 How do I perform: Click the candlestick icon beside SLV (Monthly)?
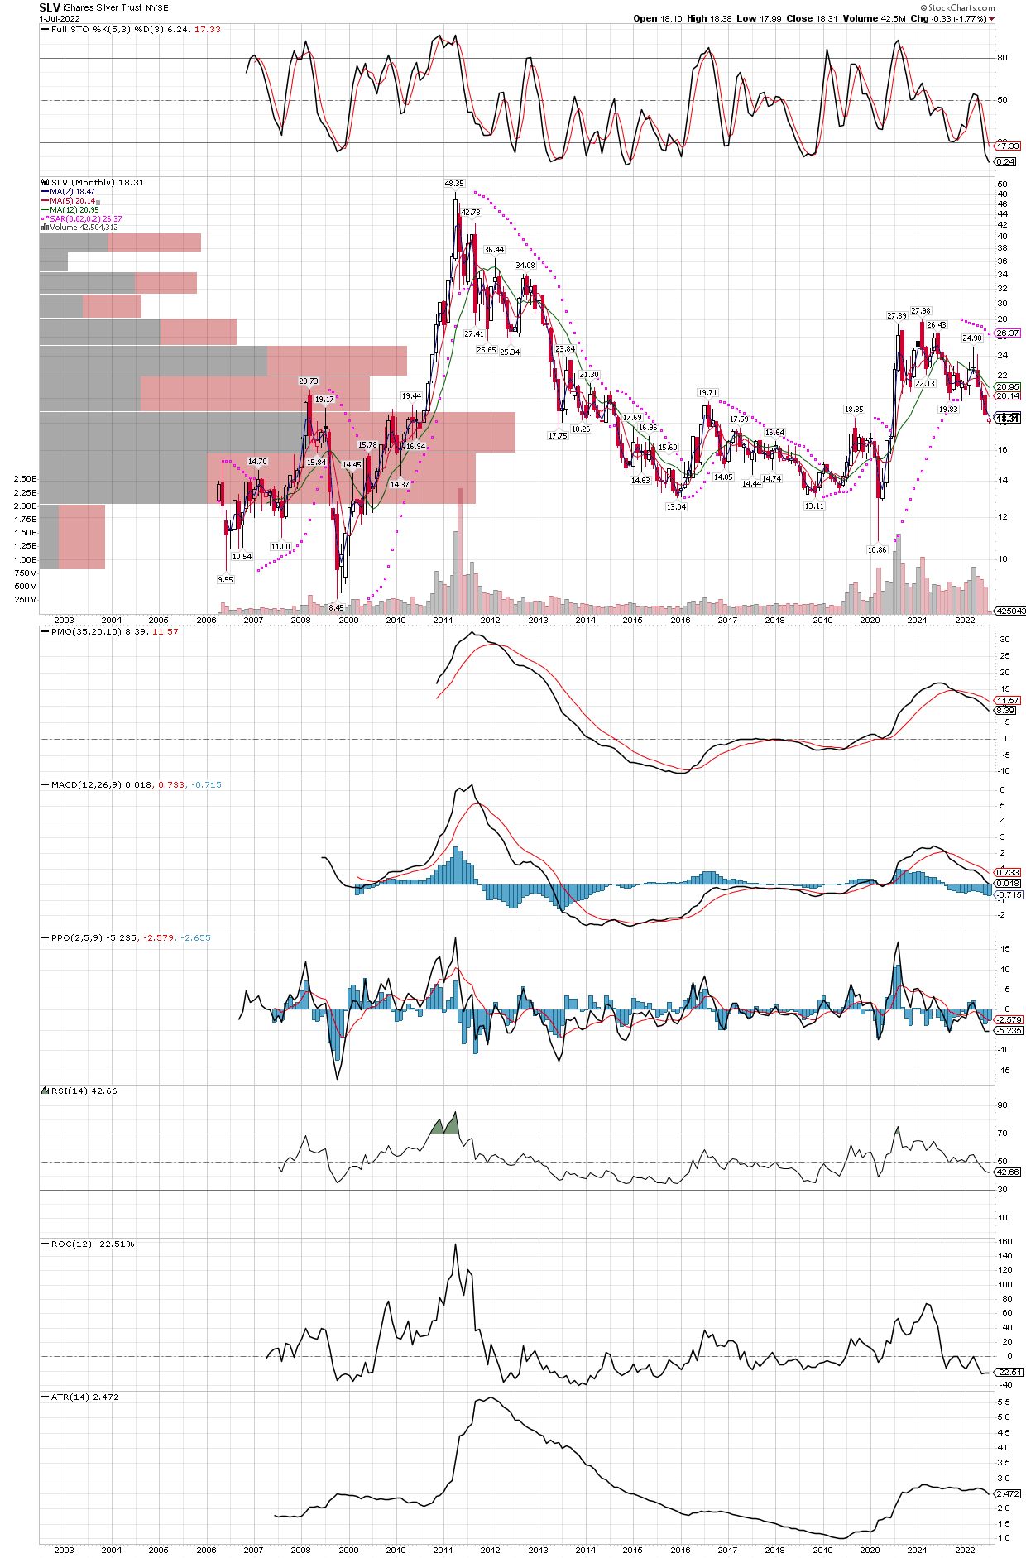click(x=45, y=182)
